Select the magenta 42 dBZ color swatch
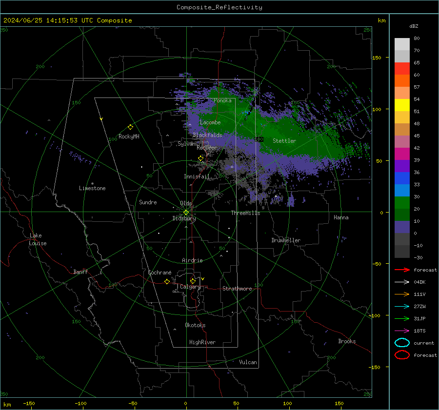This screenshot has height=410, width=439. click(402, 154)
